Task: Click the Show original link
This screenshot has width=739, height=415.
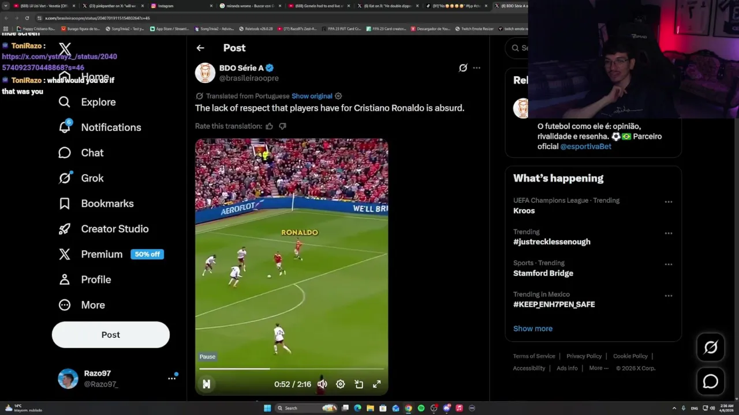Action: point(312,96)
